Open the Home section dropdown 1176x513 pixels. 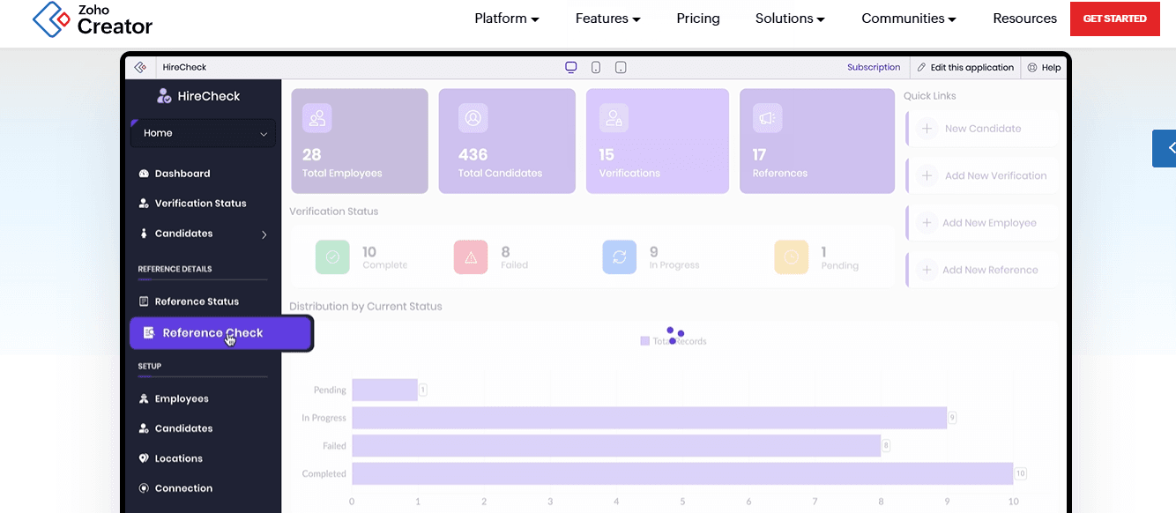coord(203,133)
